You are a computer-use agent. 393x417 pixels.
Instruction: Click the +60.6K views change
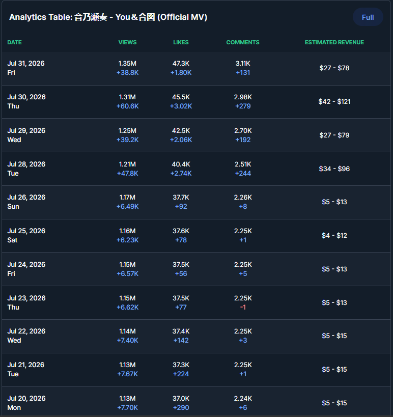coord(127,106)
